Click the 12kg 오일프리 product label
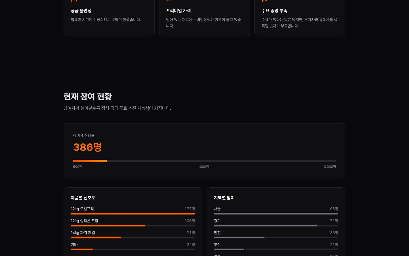This screenshot has width=409, height=256. (x=82, y=209)
